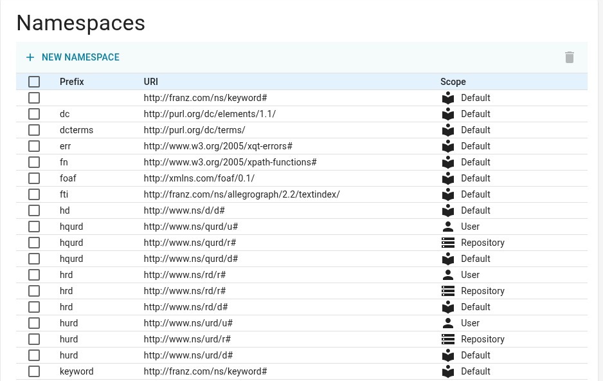
Task: Click the URI http://www.w3.org/2005/xqt-errors#
Action: tap(218, 146)
